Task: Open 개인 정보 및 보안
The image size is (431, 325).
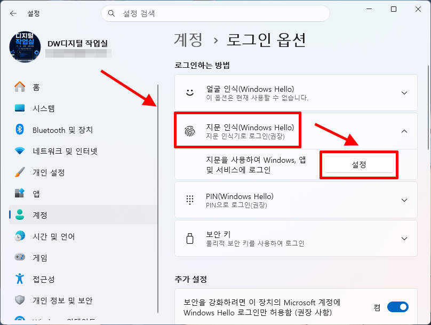Action: 83,300
